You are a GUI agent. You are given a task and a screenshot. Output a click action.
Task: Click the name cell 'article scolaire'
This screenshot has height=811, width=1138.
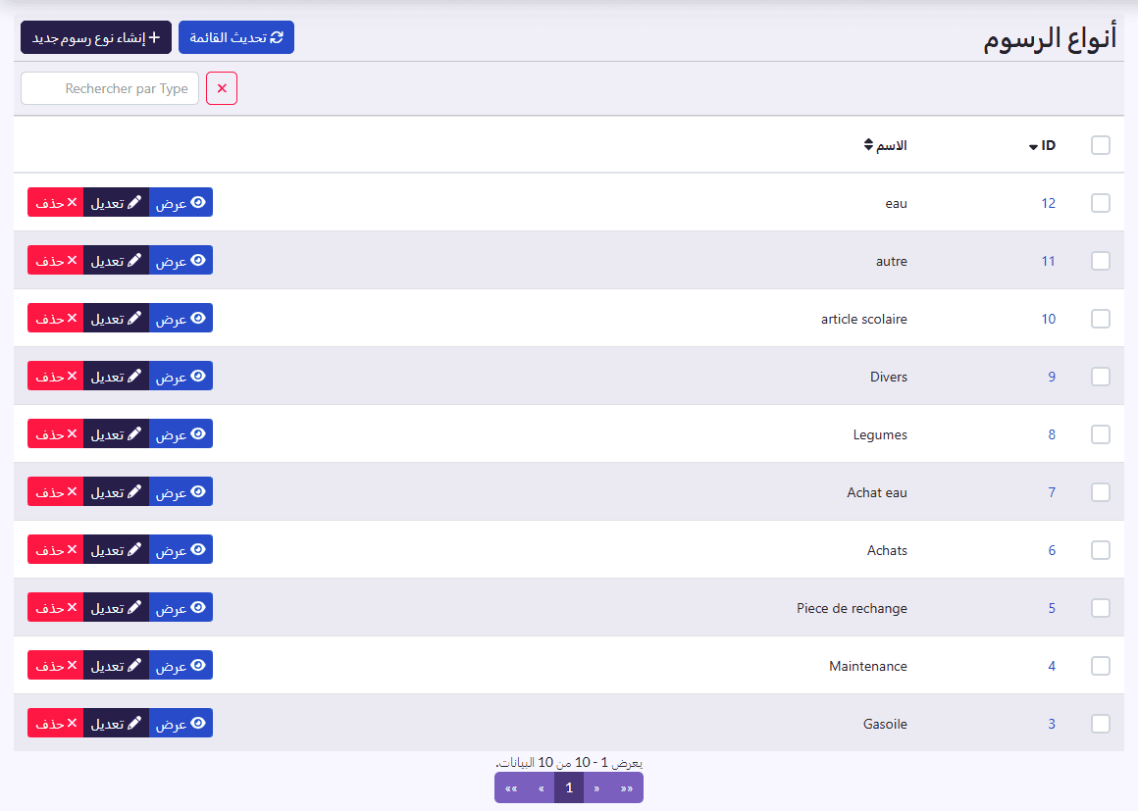pyautogui.click(x=863, y=319)
